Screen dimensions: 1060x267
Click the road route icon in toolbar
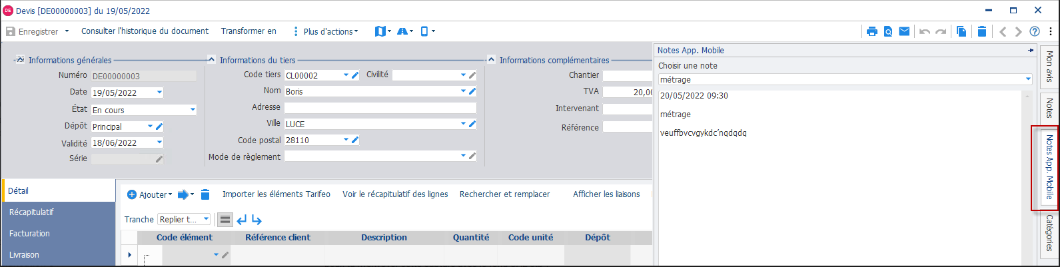tap(402, 31)
